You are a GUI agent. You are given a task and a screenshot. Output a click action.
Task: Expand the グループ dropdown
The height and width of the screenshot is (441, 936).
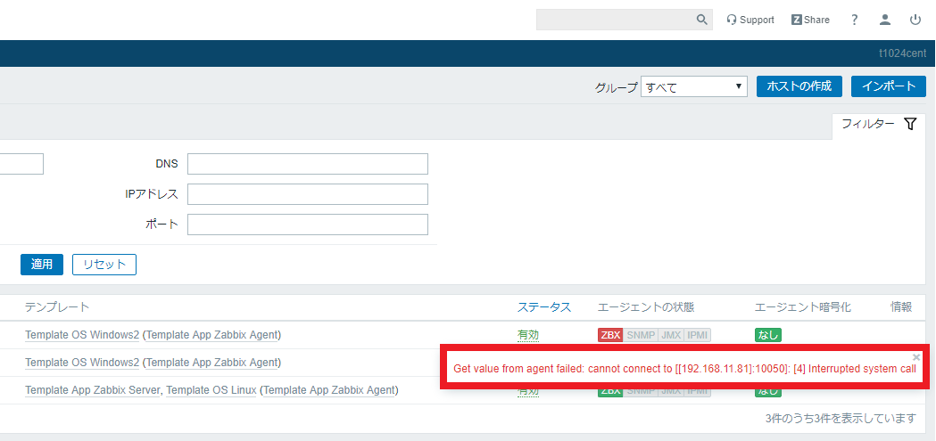click(x=693, y=87)
